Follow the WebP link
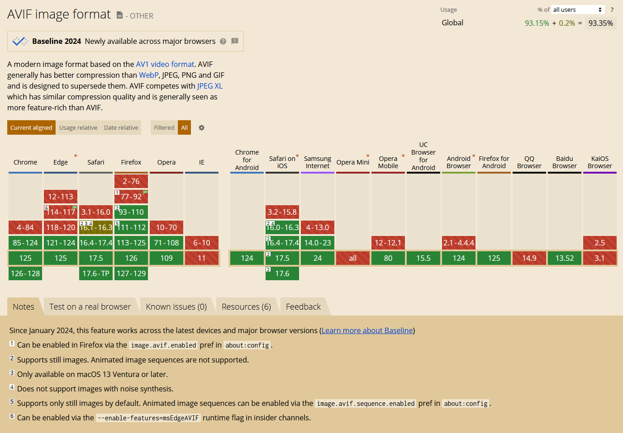Screen dimensions: 623x433 (x=149, y=75)
